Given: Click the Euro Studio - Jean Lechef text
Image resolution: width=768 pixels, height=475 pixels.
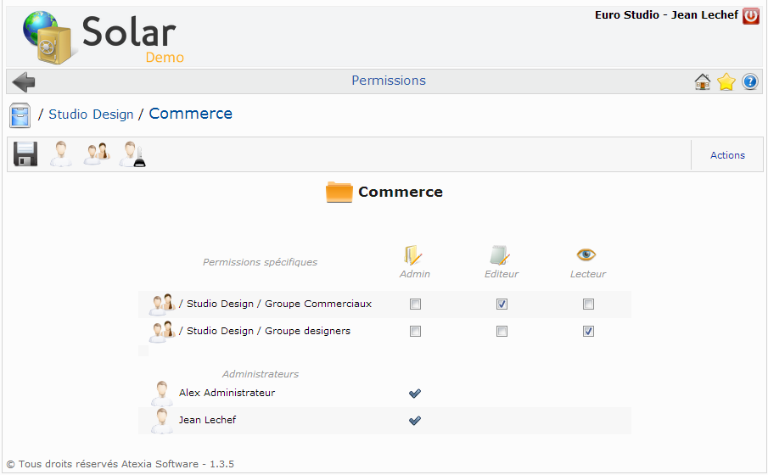Looking at the screenshot, I should (x=666, y=15).
